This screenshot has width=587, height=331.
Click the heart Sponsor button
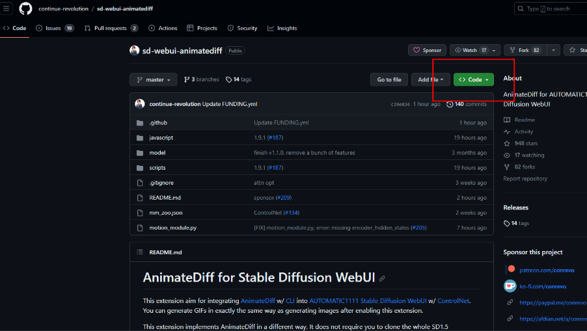pyautogui.click(x=427, y=50)
